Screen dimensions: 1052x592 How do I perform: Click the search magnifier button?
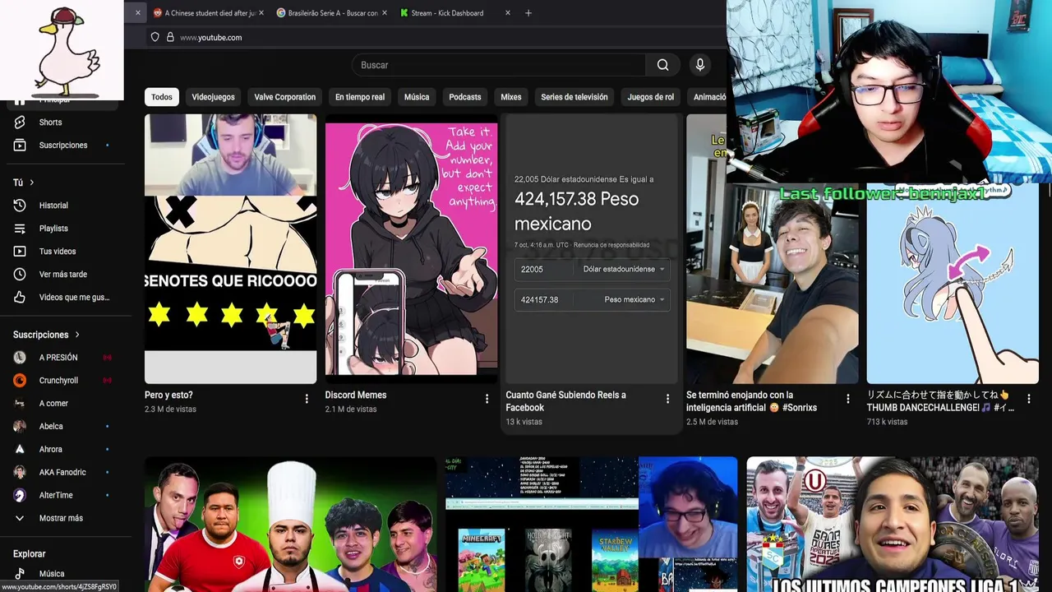click(662, 65)
